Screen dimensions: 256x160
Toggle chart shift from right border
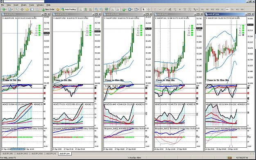(x=118, y=9)
